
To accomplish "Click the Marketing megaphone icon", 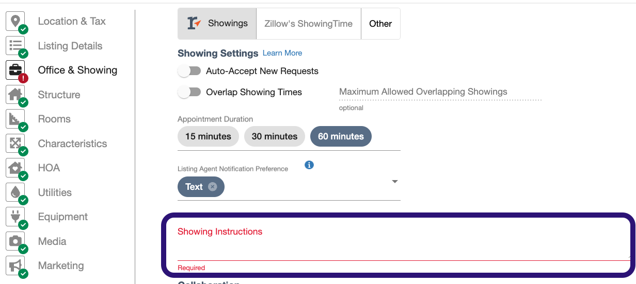I will [15, 265].
